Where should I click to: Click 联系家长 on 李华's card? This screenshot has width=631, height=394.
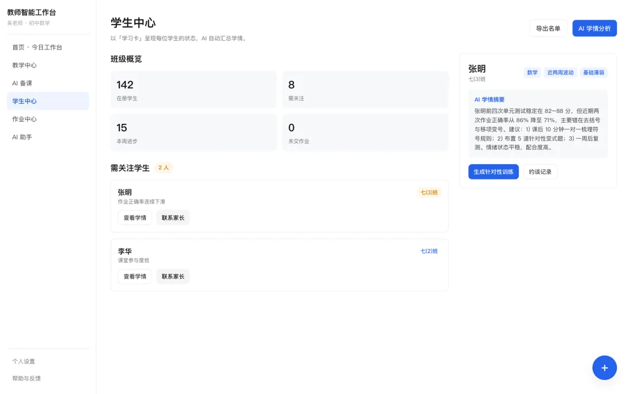pyautogui.click(x=173, y=276)
